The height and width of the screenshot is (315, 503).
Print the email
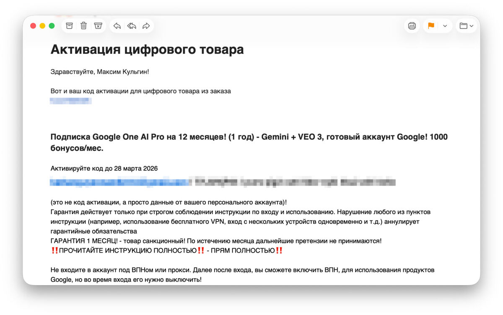pos(412,26)
